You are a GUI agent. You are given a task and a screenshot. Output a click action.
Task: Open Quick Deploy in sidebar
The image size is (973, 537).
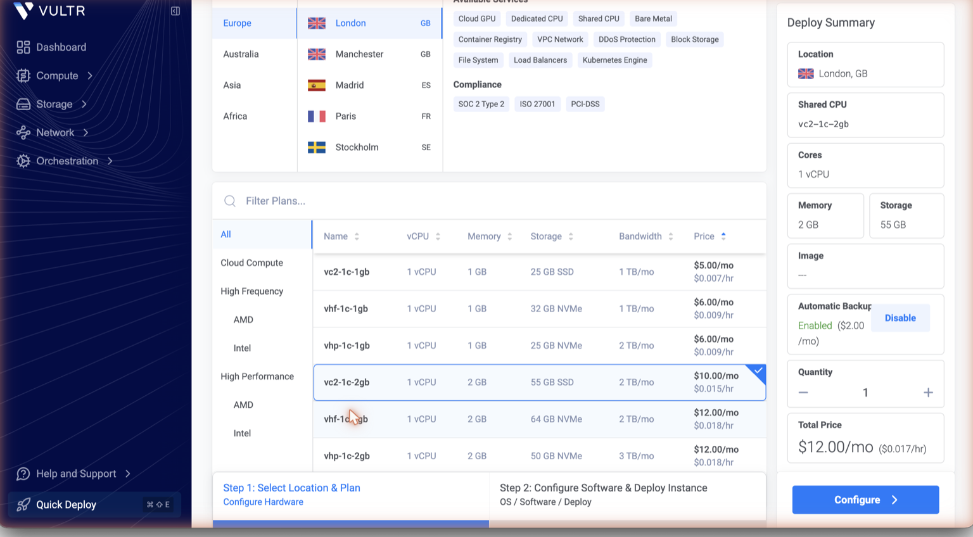[x=95, y=505]
